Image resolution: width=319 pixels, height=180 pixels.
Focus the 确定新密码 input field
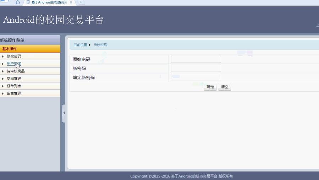pyautogui.click(x=196, y=77)
